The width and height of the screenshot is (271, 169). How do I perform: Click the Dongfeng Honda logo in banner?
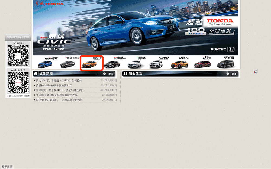click(x=50, y=4)
